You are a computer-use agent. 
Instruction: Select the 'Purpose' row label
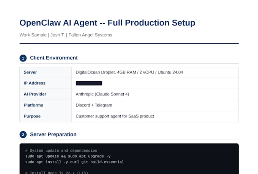point(32,116)
